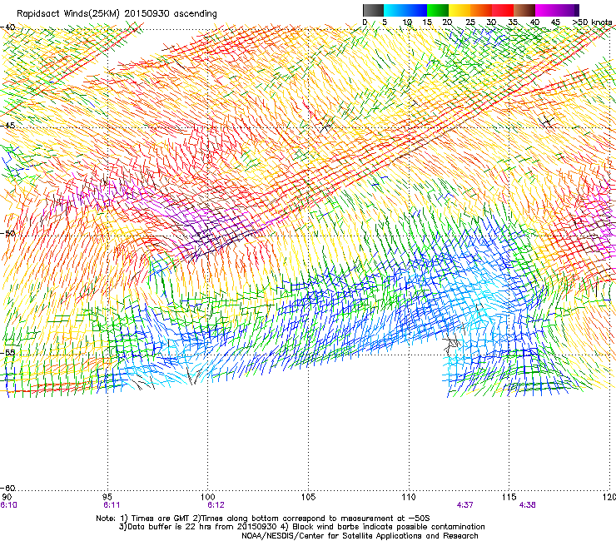
Task: Click the 105 longitude axis label
Action: (x=308, y=497)
